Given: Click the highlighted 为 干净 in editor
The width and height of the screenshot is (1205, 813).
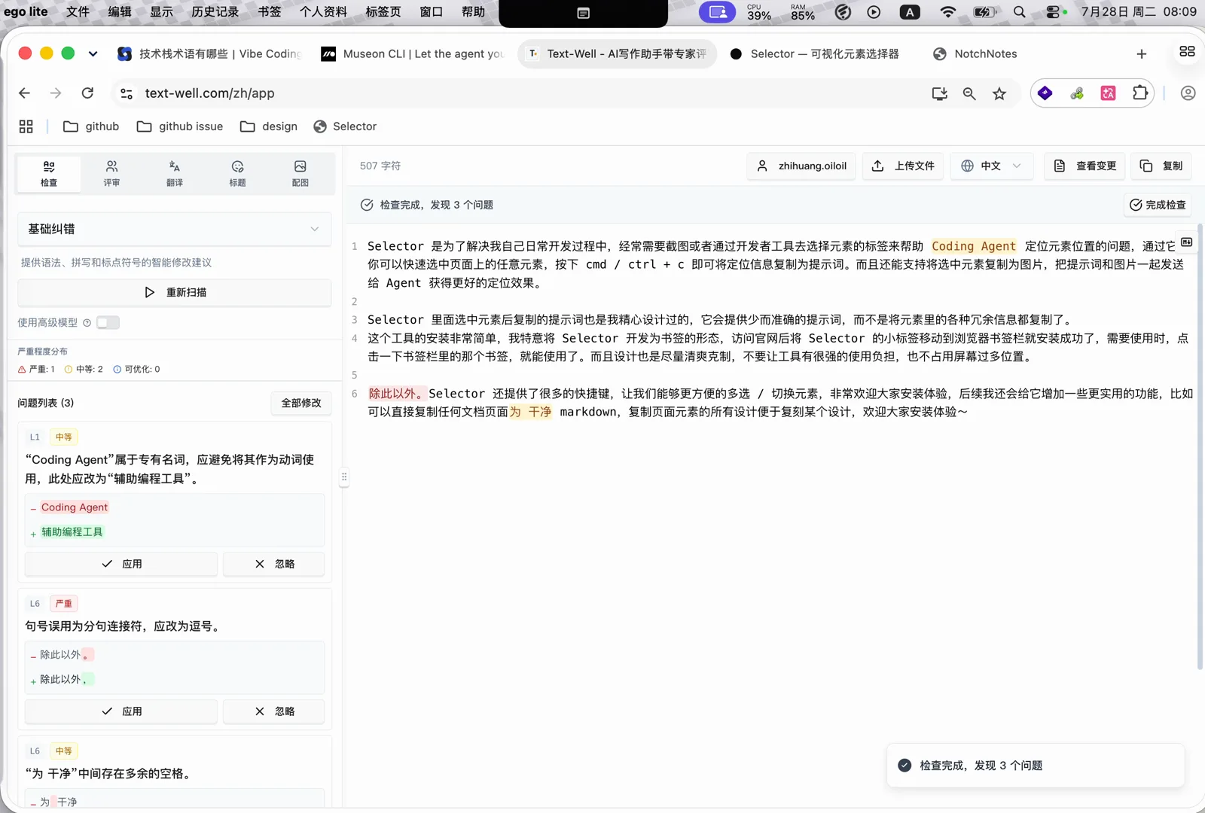Looking at the screenshot, I should pos(530,412).
